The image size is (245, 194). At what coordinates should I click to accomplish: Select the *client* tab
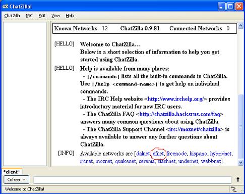[x=12, y=172]
